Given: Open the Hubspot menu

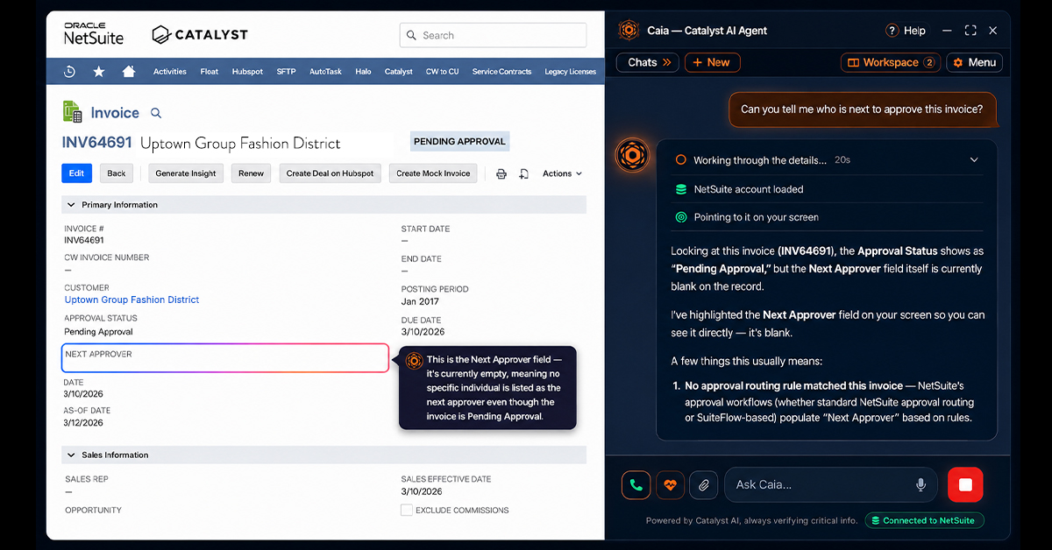Looking at the screenshot, I should (x=248, y=72).
